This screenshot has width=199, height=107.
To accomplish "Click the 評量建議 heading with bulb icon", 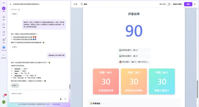I will [x=96, y=104].
